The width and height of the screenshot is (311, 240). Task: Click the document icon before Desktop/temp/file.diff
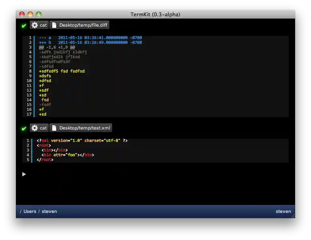pos(54,25)
